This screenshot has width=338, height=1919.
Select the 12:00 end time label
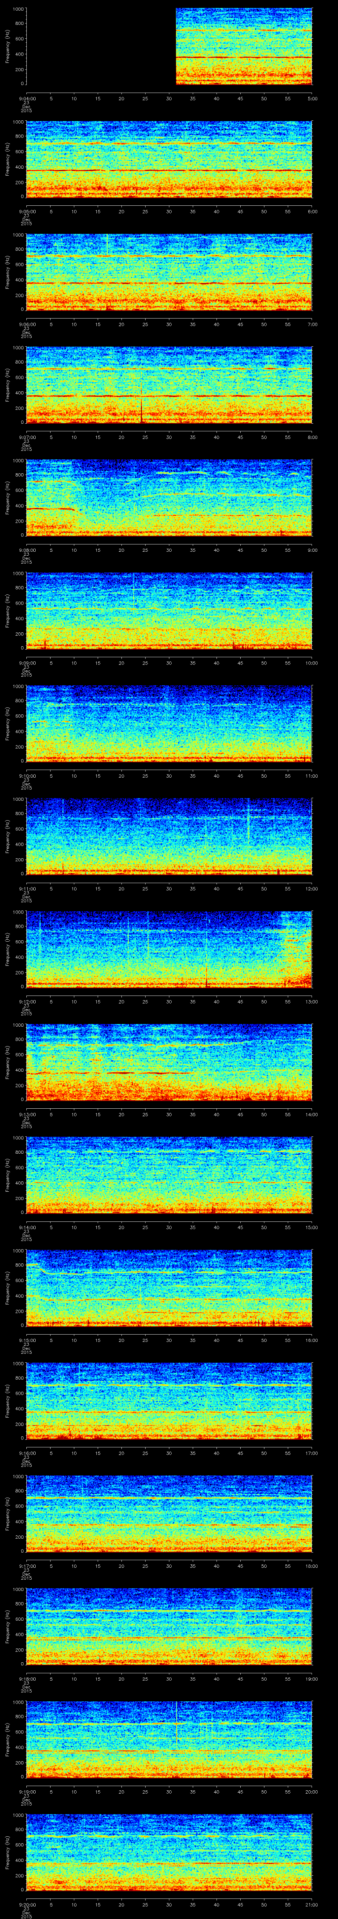click(312, 888)
